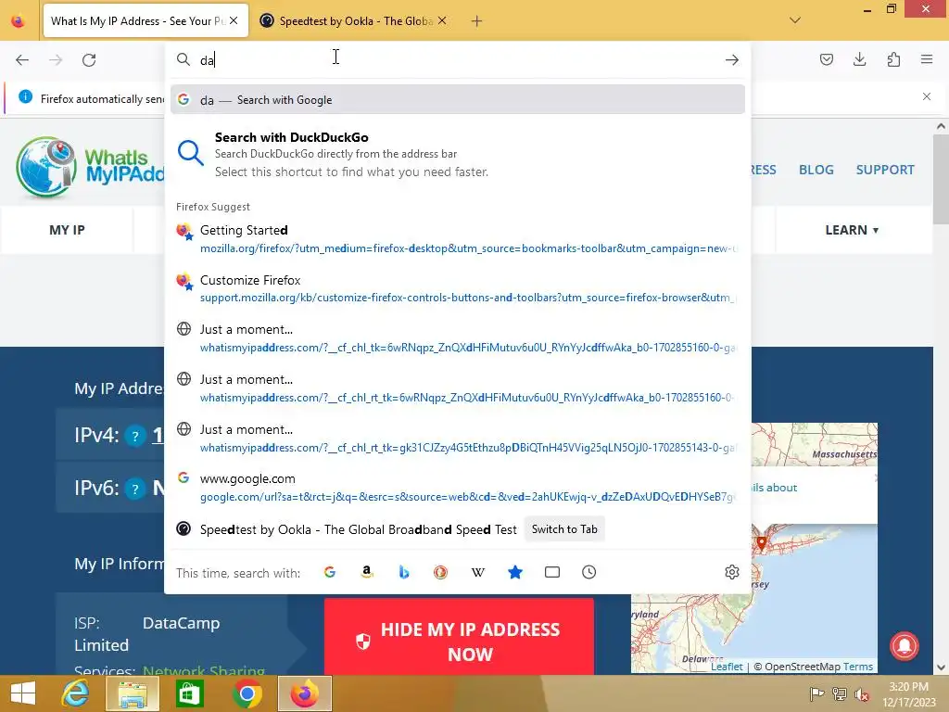Click the Switch to Tab button
Viewport: 949px width, 712px height.
(x=564, y=529)
